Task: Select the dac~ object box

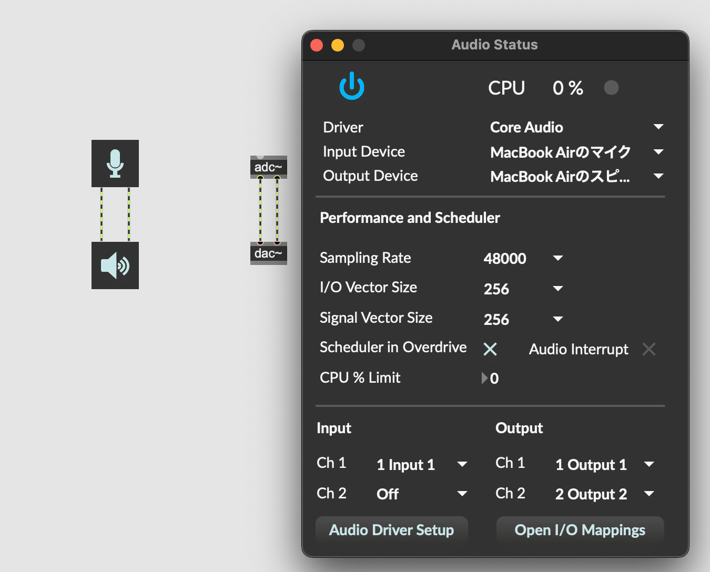Action: click(268, 253)
